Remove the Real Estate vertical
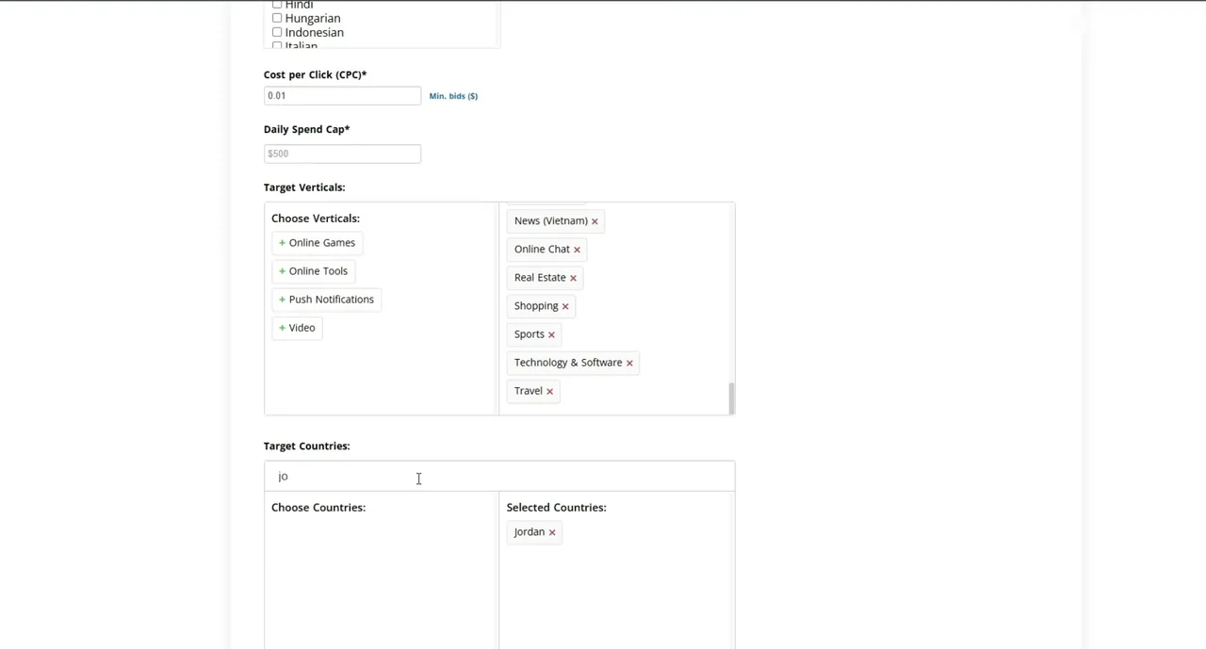 point(573,278)
